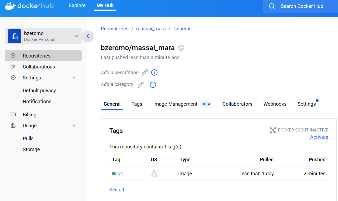
Task: Click the bzeromo/massai_mara repository title
Action: point(138,48)
